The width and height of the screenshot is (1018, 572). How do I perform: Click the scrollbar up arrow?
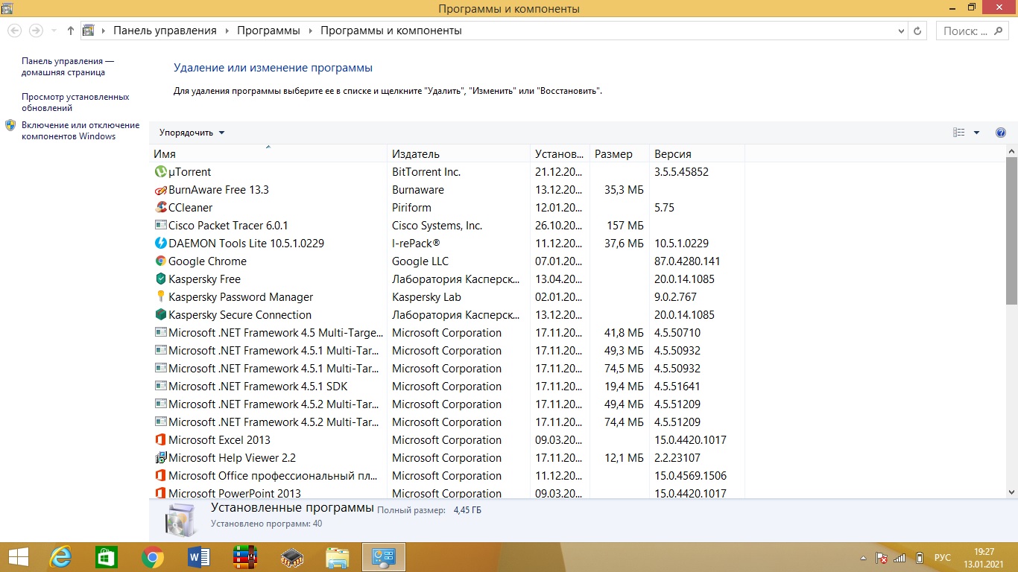pos(1011,151)
